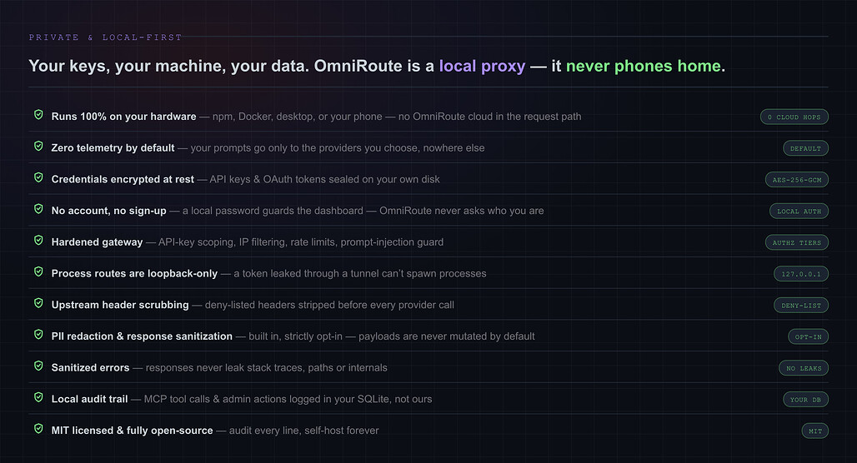Click shield icon next to Process routes are loopback-only
Screen dimensions: 857x463
[38, 272]
